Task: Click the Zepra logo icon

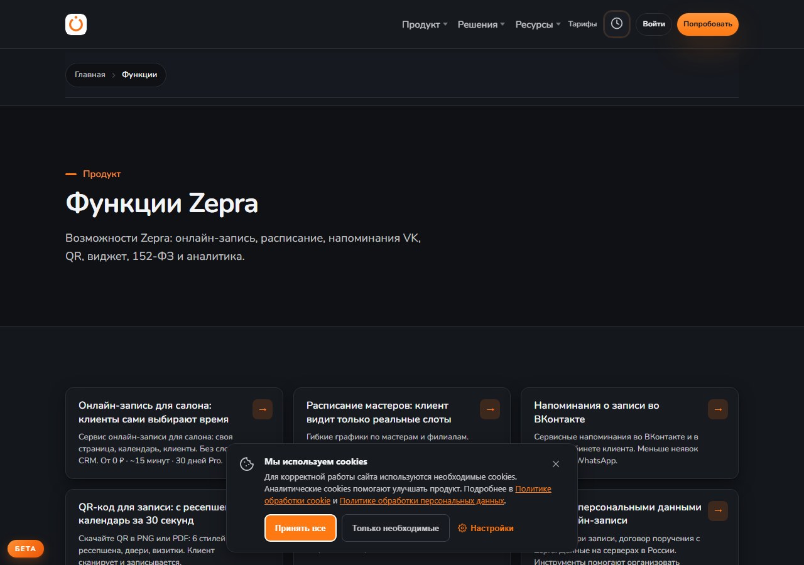Action: tap(76, 24)
